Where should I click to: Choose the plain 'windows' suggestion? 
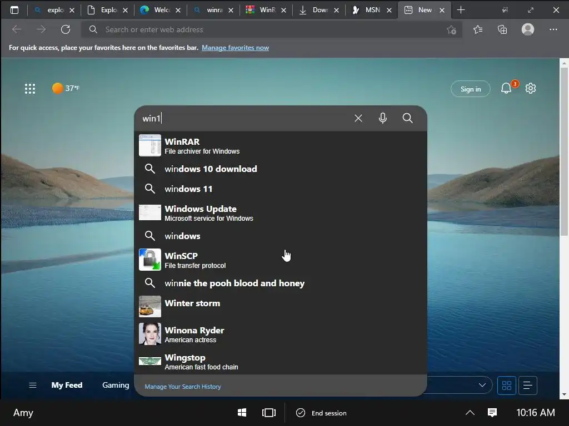point(281,236)
